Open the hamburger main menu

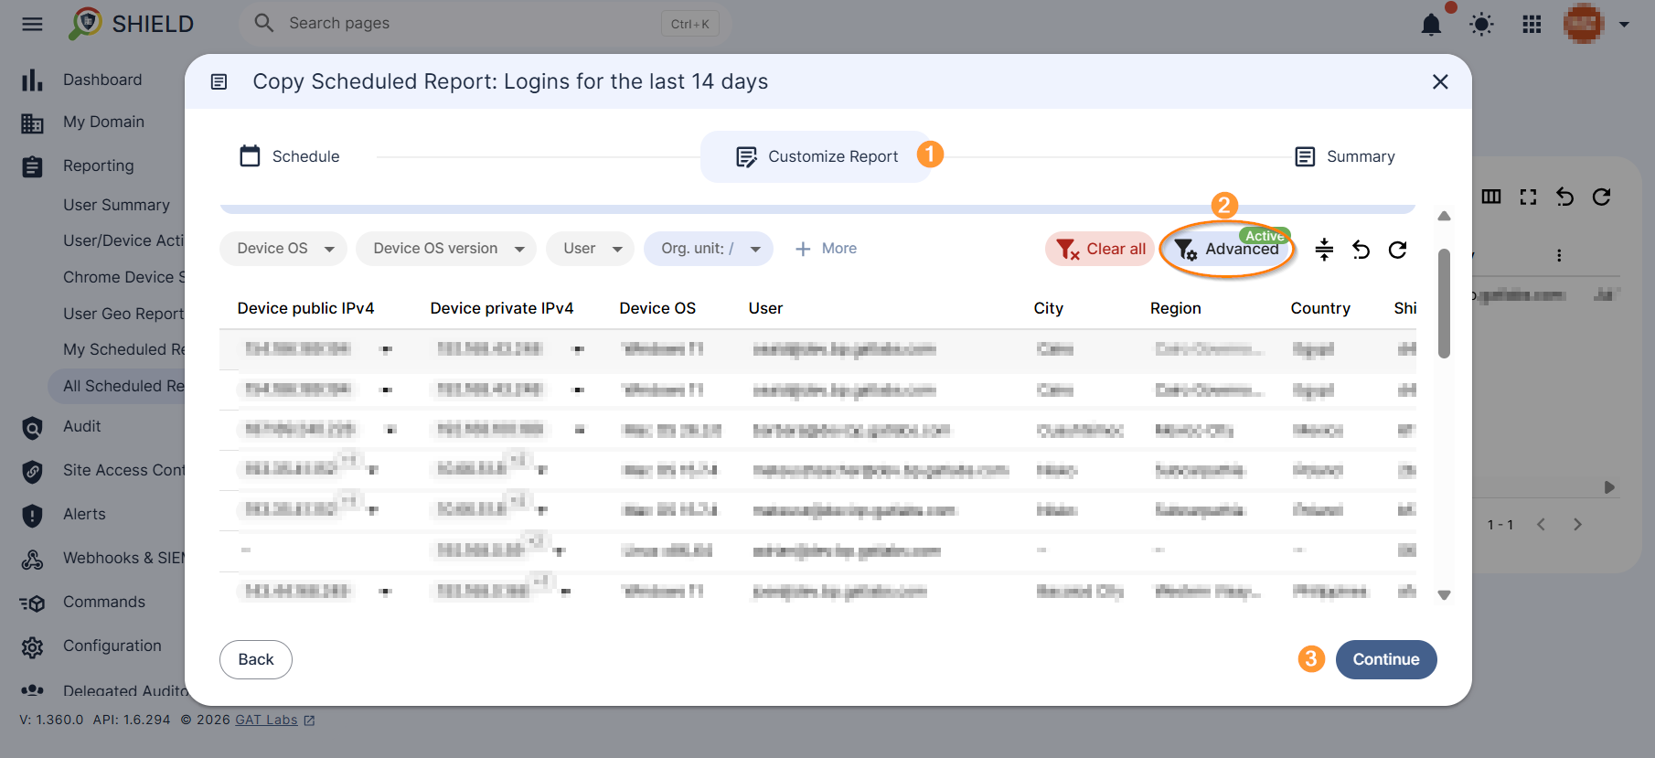pos(32,24)
